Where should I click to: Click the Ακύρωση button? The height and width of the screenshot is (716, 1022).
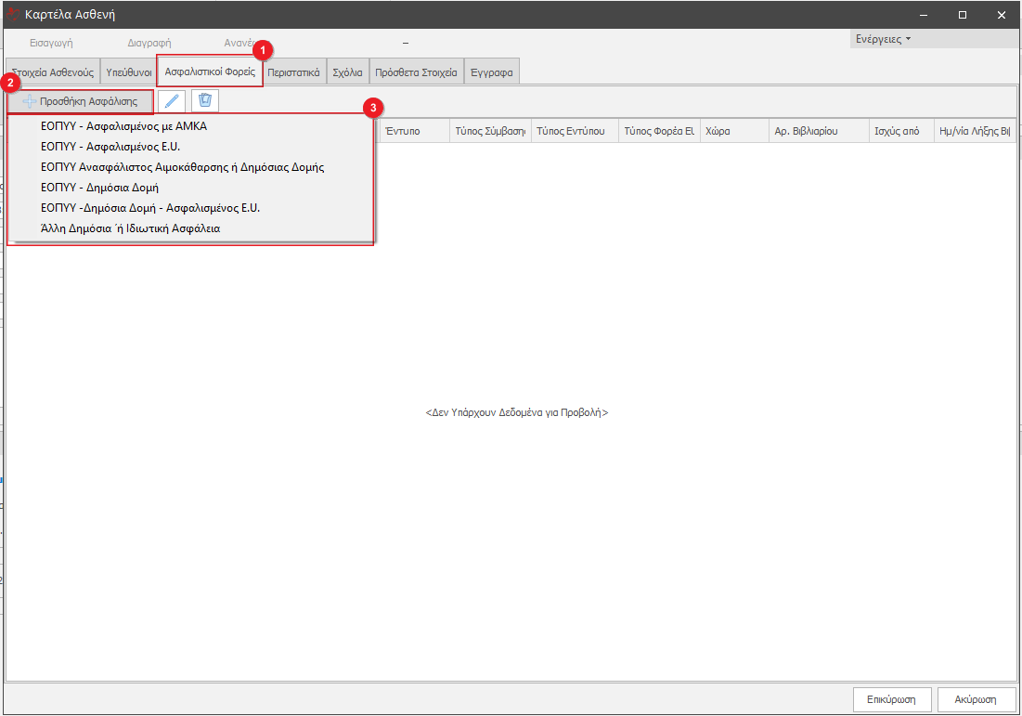[976, 699]
